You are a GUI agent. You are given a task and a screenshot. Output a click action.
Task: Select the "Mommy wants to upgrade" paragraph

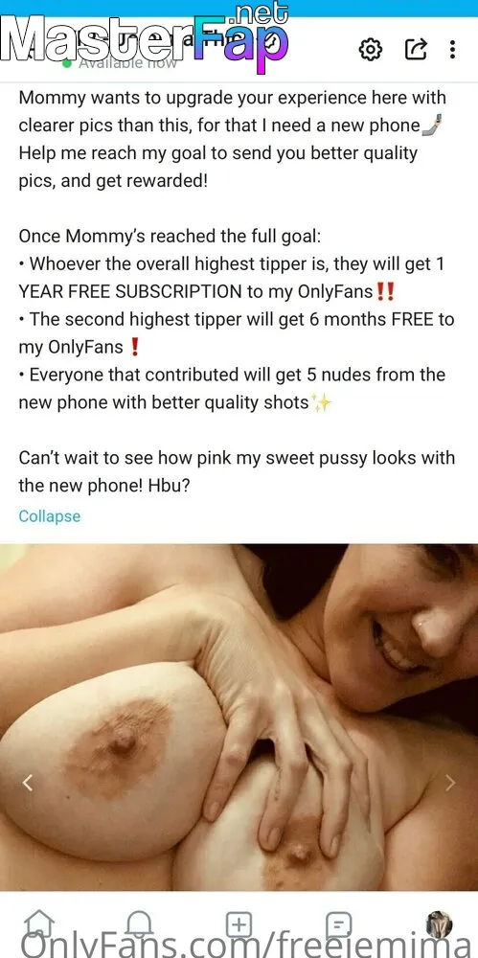pyautogui.click(x=232, y=139)
